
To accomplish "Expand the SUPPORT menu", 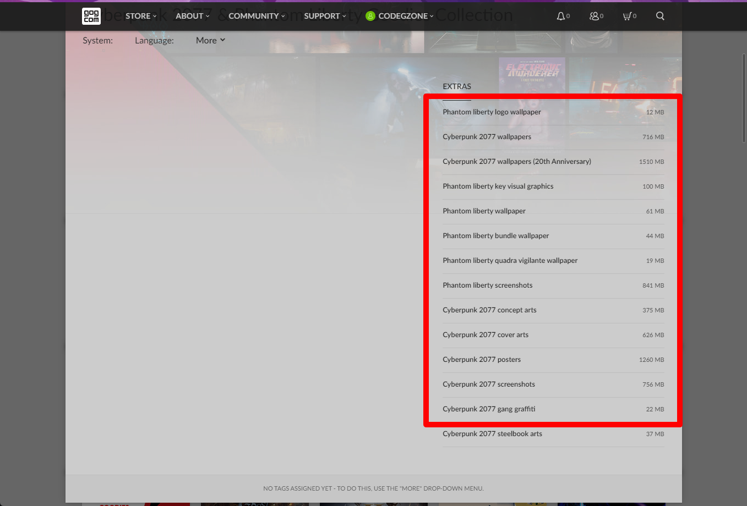I will click(325, 16).
